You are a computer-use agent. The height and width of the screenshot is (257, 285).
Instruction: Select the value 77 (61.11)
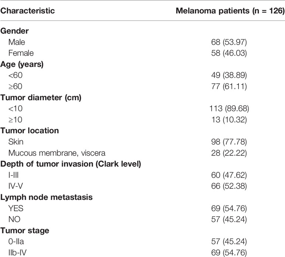[x=229, y=86]
